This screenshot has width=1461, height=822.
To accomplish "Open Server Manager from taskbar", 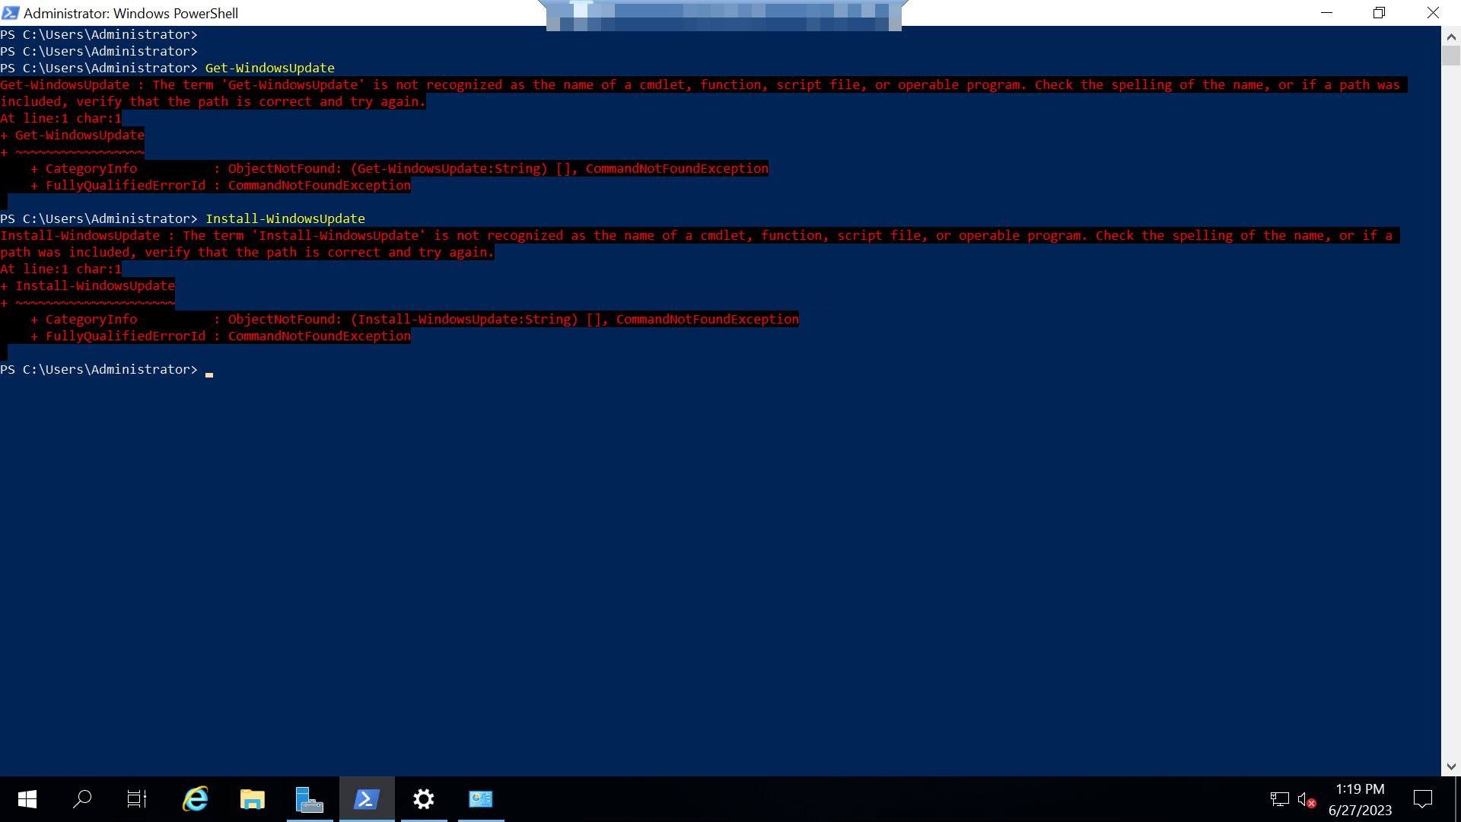I will (310, 799).
